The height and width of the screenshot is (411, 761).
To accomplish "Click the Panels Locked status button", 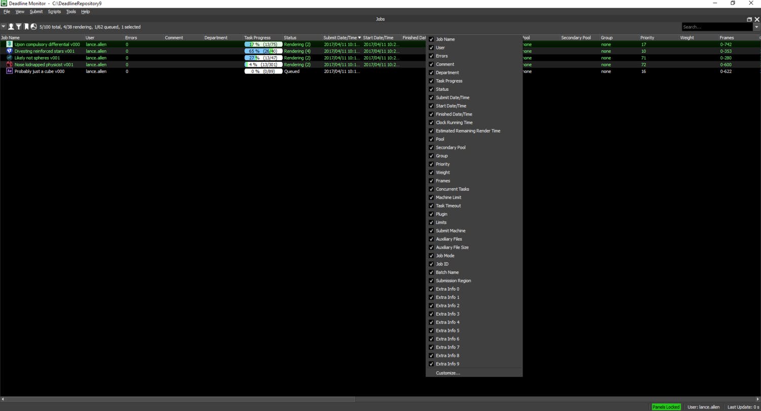I will coord(666,407).
